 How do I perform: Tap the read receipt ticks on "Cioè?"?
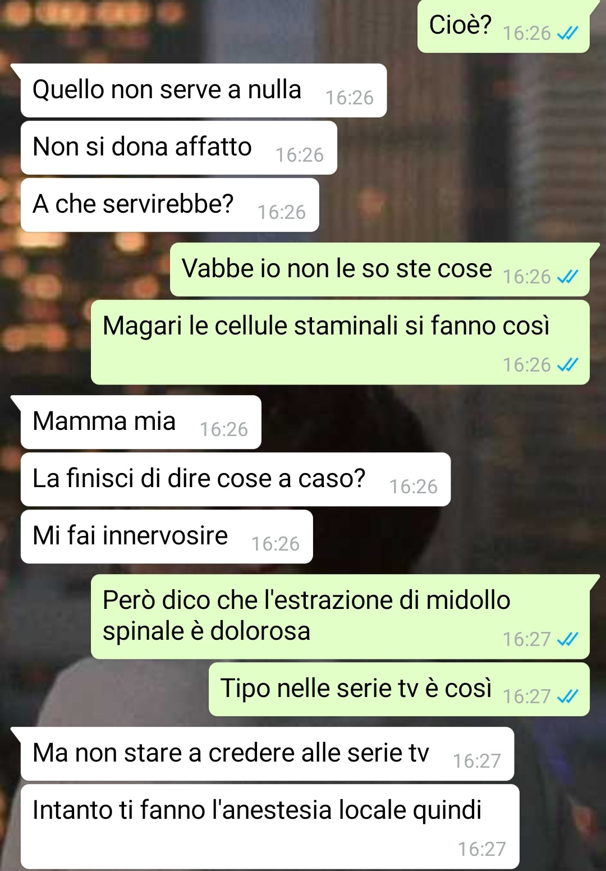pos(567,34)
